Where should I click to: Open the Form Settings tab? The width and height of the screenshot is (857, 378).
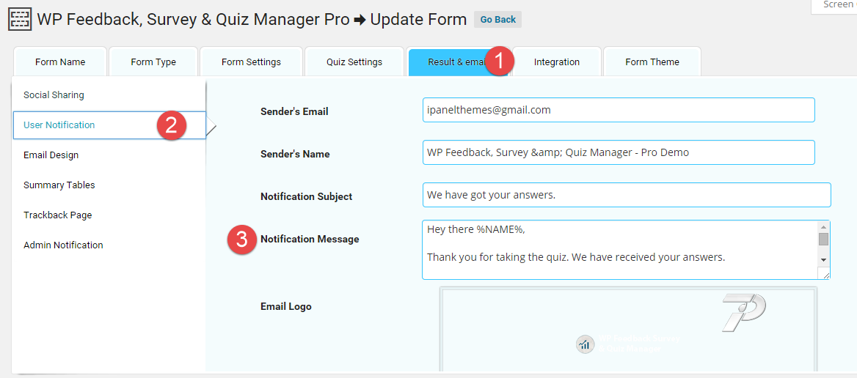(x=251, y=62)
